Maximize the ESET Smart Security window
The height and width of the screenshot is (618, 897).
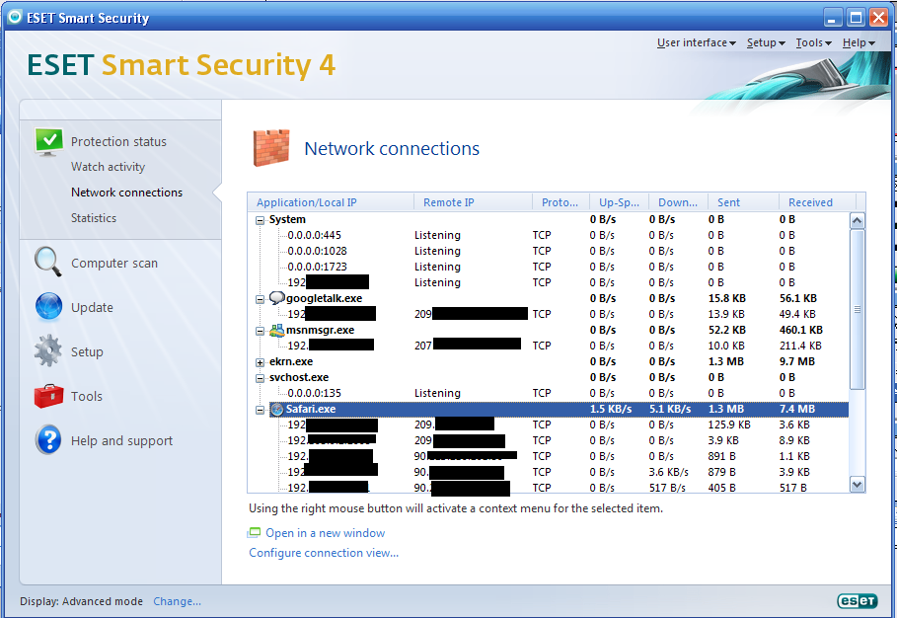[856, 18]
